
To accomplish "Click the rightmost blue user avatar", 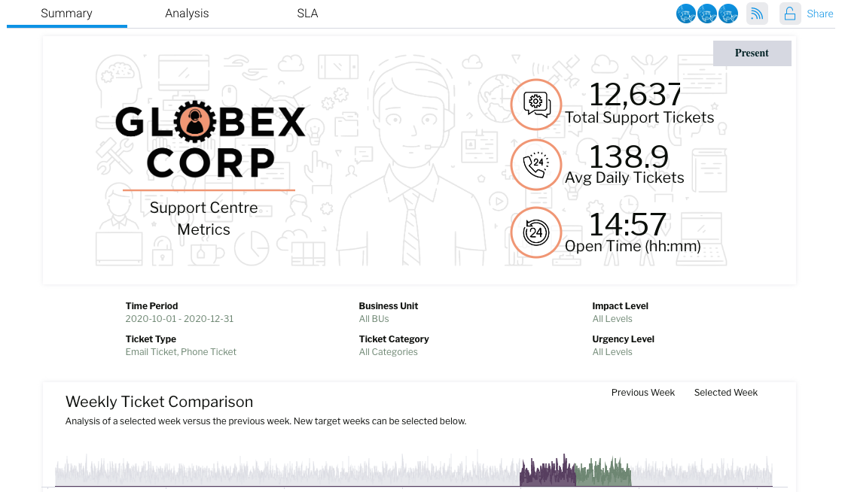I will (x=728, y=14).
